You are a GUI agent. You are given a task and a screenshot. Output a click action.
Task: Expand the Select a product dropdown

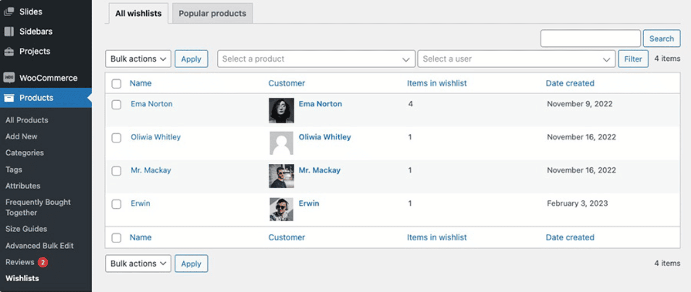click(316, 59)
